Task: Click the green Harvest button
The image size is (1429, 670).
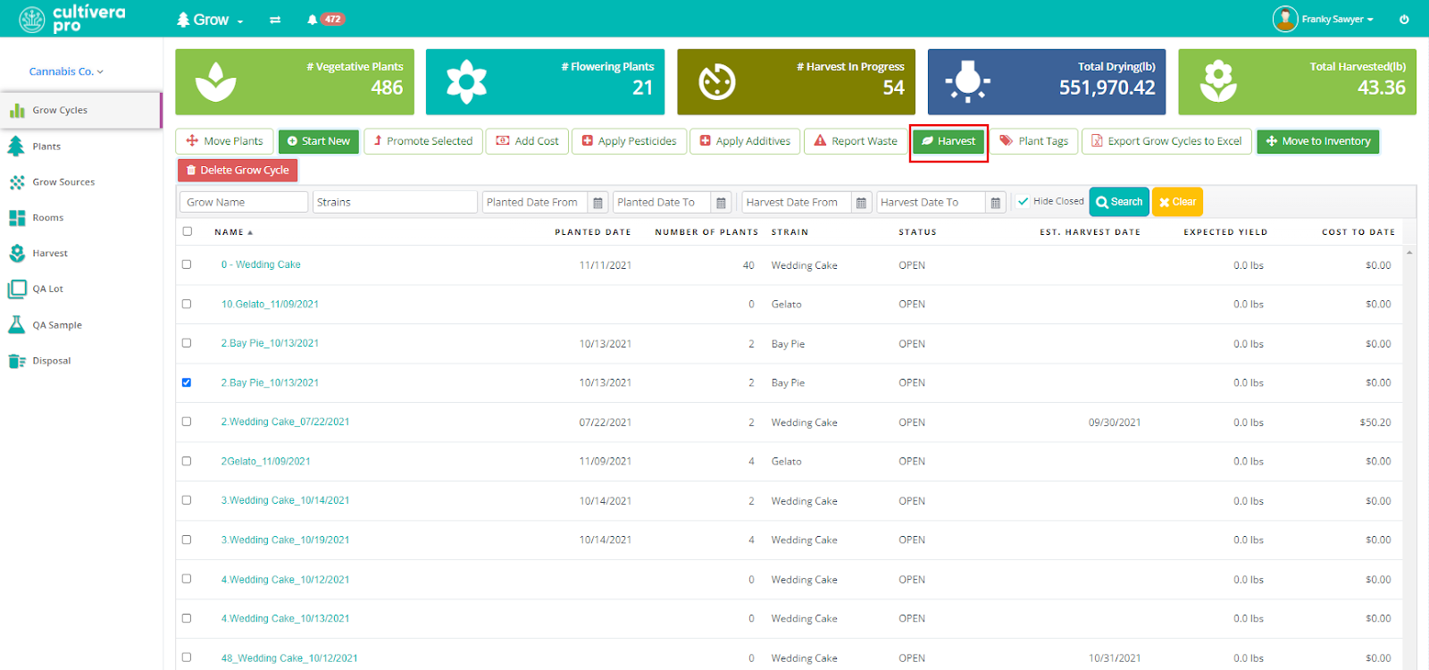Action: pos(948,141)
